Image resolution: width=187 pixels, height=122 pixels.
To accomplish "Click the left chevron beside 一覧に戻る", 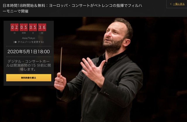I will pyautogui.click(x=171, y=4).
